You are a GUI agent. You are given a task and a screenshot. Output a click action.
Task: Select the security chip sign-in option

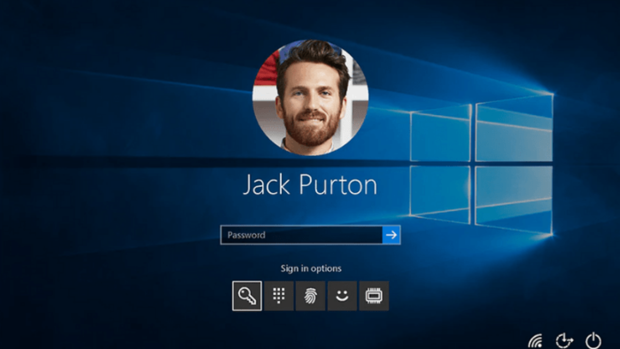click(x=374, y=296)
